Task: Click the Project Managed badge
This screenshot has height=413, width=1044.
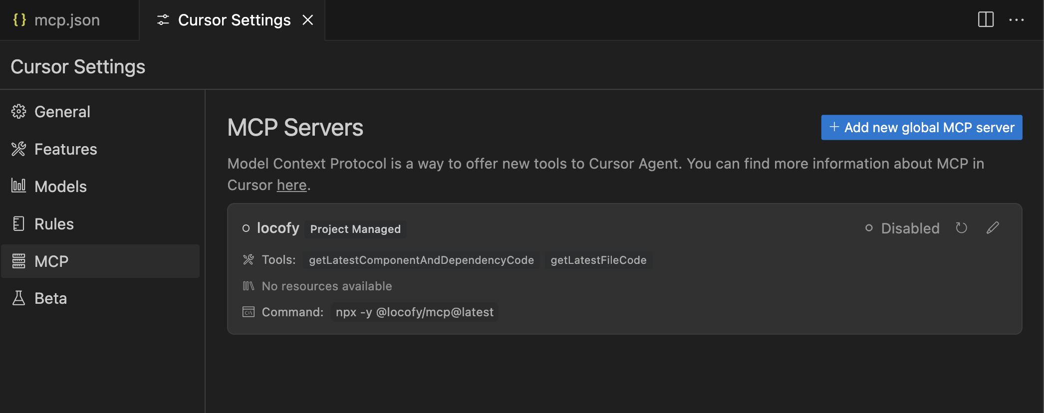Action: click(355, 229)
